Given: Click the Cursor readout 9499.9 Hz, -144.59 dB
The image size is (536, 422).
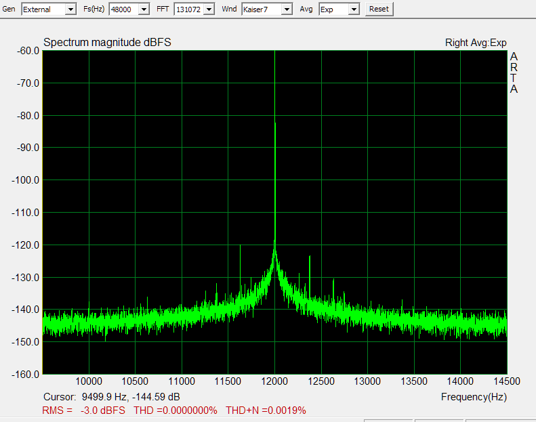Looking at the screenshot, I should tap(111, 397).
